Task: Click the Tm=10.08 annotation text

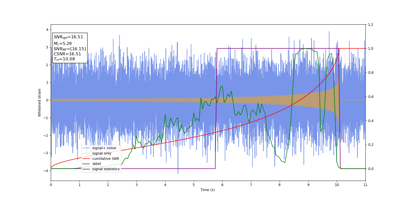Action: [64, 59]
